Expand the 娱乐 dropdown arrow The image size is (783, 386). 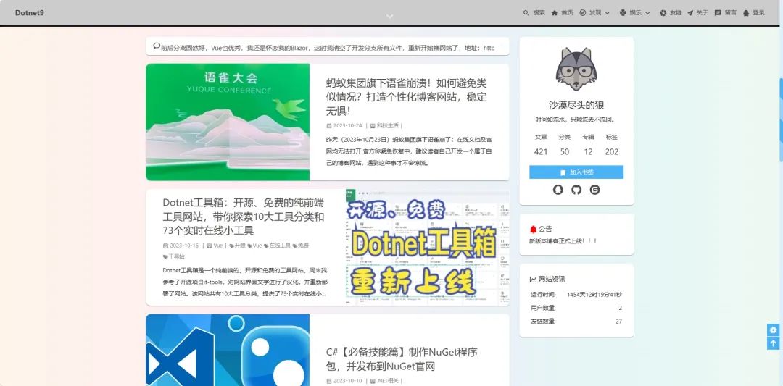tap(647, 14)
